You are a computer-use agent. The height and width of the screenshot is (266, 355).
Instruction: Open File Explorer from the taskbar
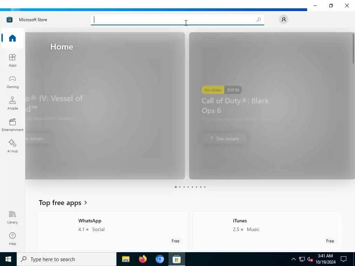125,259
